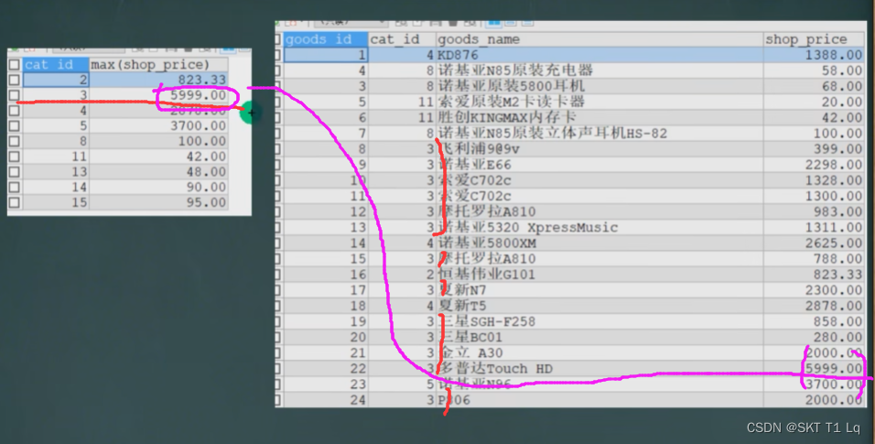The width and height of the screenshot is (875, 444).
Task: Click the cat_id header in goods table
Action: [x=402, y=39]
